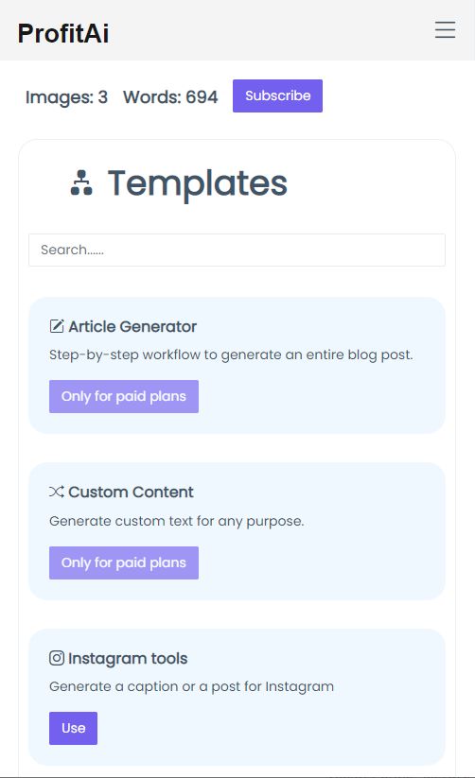Click the Instagram tools description text
Viewport: 475px width, 778px height.
[191, 686]
